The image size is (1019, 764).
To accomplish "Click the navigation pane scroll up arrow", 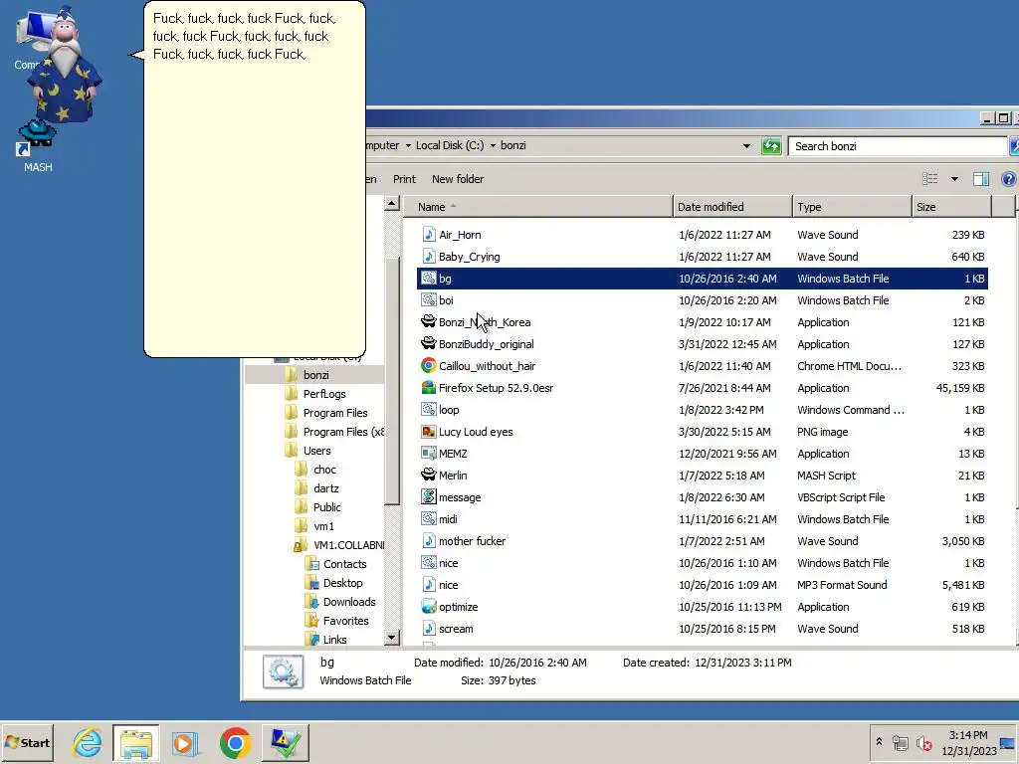I will tap(392, 203).
